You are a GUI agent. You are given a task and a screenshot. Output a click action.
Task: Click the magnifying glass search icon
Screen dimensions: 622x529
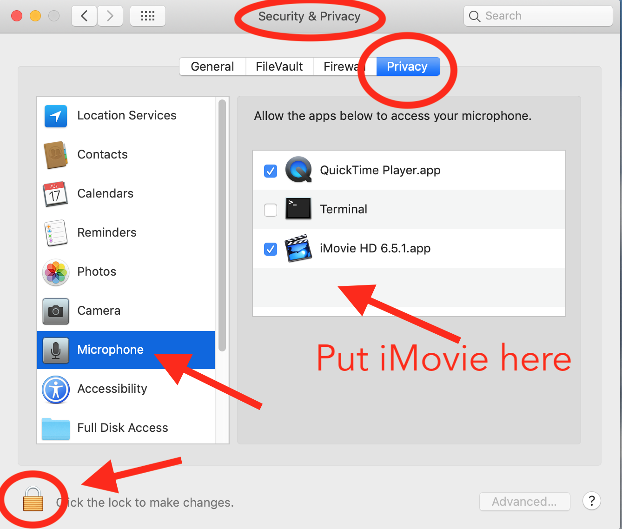point(475,16)
